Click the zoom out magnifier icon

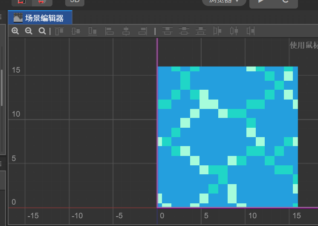[x=29, y=31]
